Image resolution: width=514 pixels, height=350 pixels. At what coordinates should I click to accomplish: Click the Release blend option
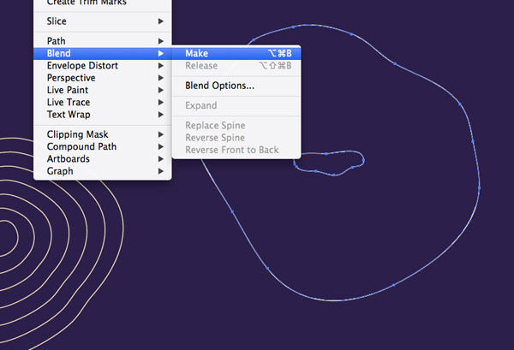(201, 66)
